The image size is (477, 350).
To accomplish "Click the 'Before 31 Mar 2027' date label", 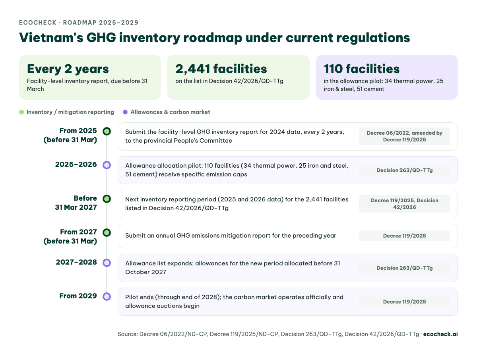I will (76, 203).
